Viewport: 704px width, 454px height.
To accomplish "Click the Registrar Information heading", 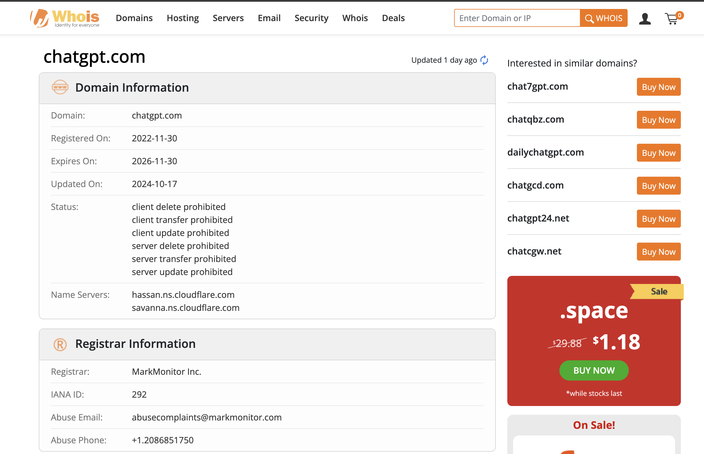I will tap(135, 344).
